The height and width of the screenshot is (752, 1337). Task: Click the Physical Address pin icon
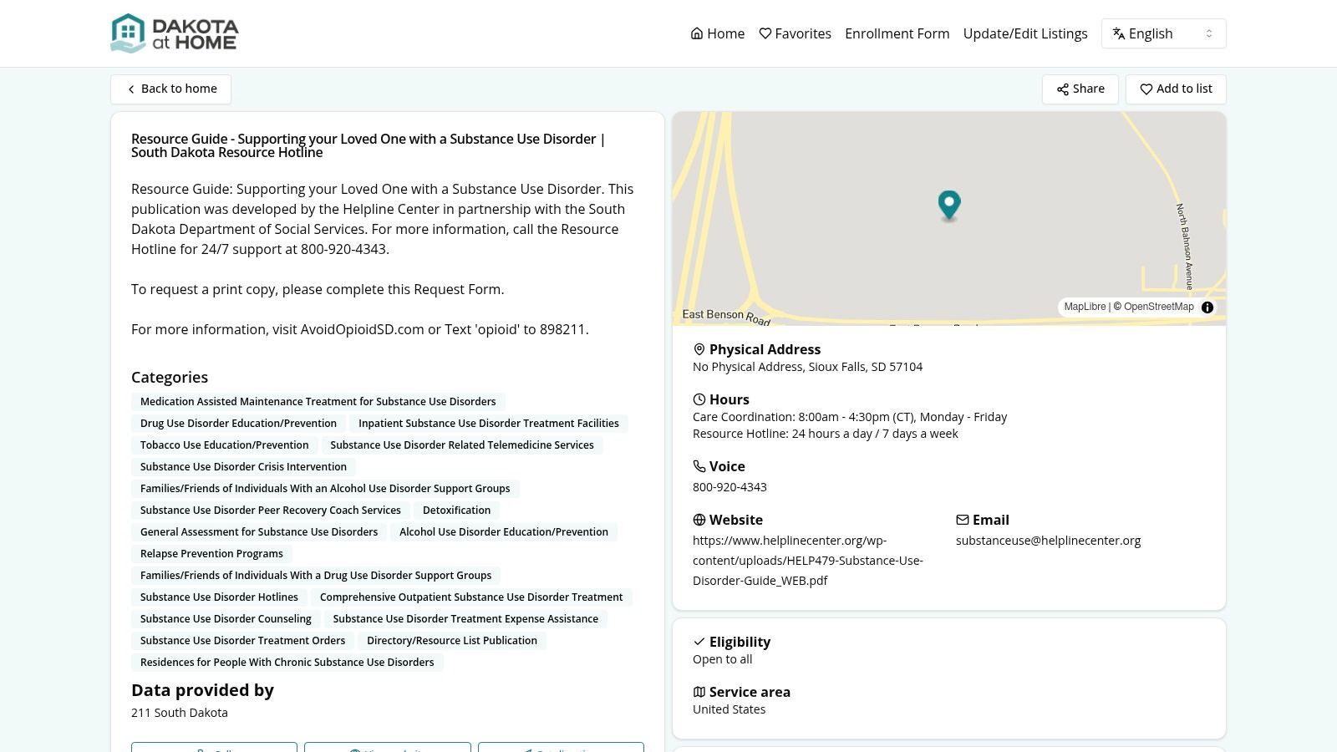[x=699, y=349]
